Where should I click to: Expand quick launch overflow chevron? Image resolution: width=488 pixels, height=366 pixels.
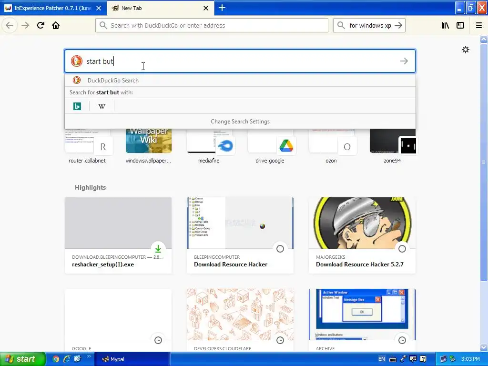tap(89, 356)
